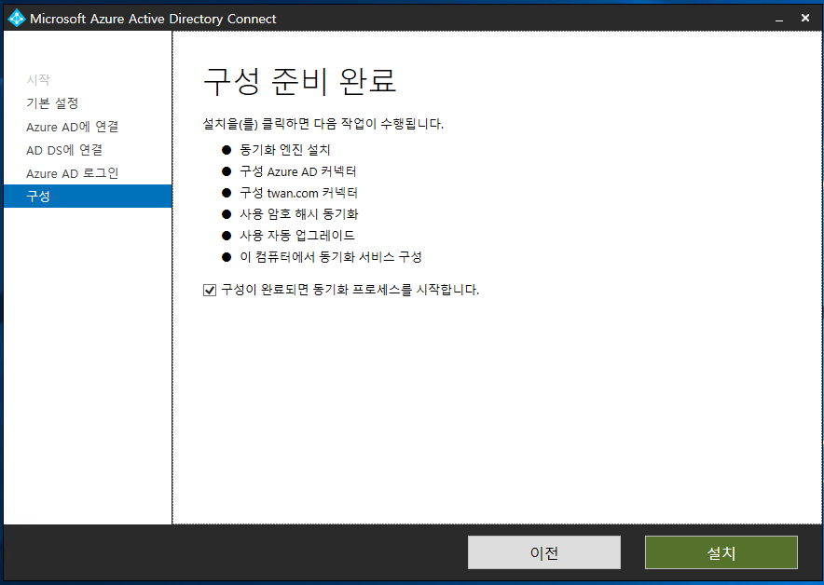Open the 'Azure AD 로그인' step

[72, 173]
